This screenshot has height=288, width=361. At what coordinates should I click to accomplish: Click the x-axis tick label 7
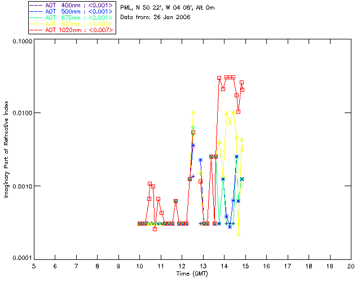coord(76,266)
